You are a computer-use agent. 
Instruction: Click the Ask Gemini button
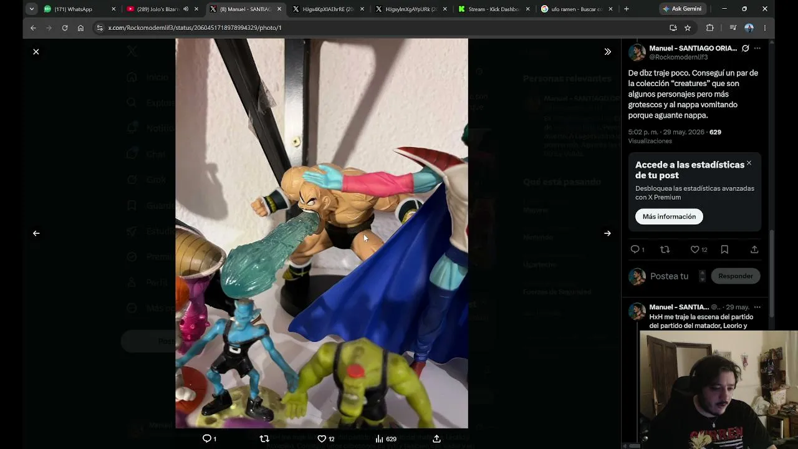coord(682,9)
